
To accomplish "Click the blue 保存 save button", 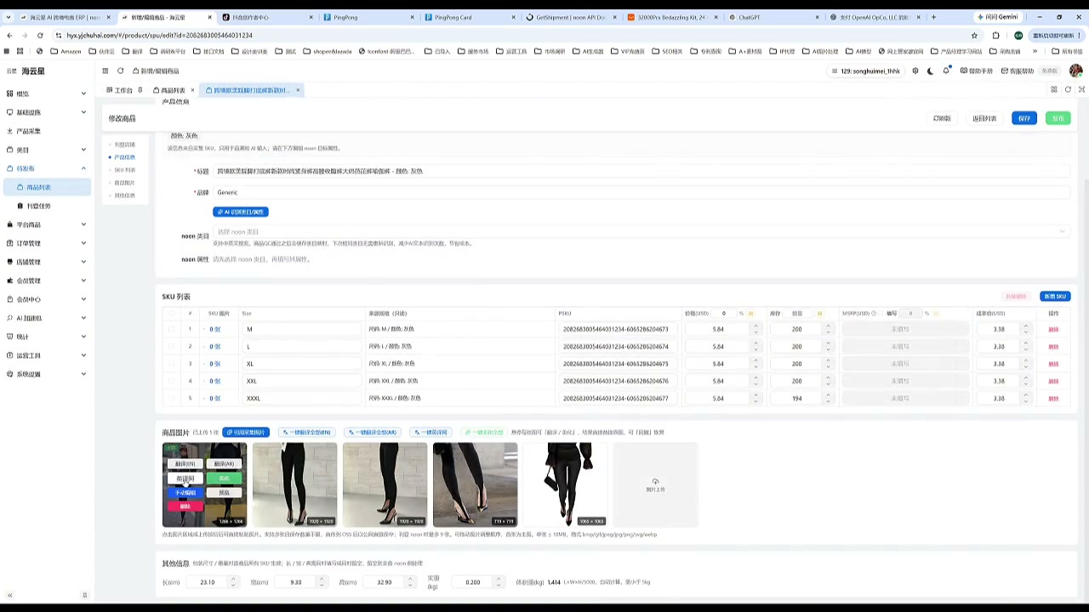I will click(x=1024, y=118).
